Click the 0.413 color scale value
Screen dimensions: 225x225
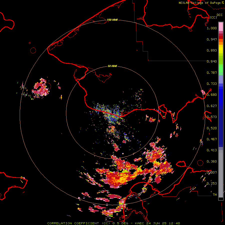click(212, 150)
